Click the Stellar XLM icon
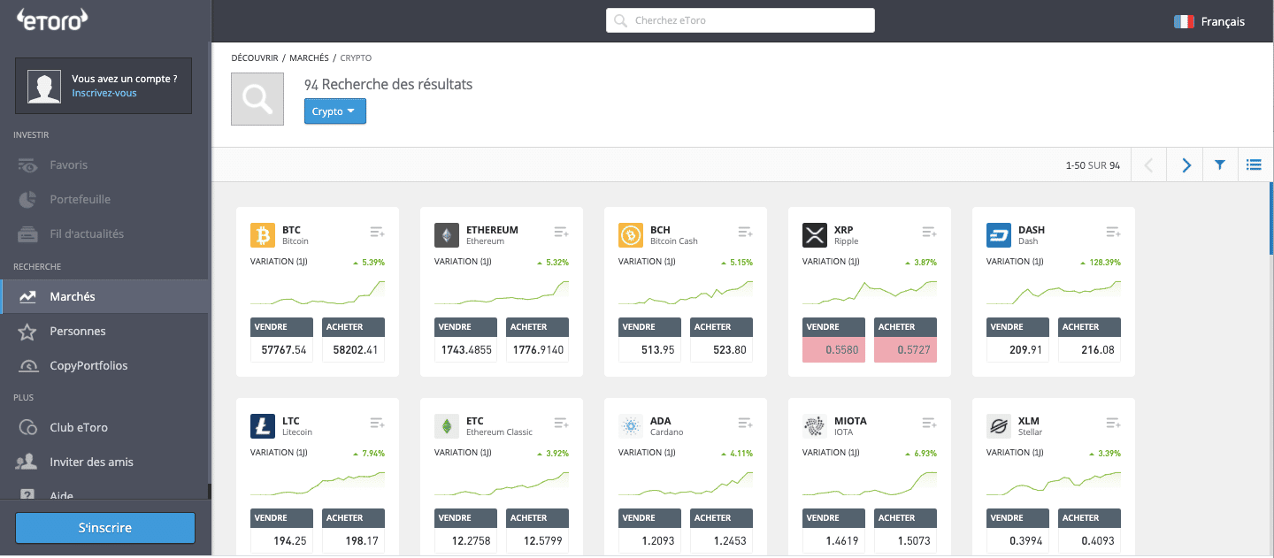The image size is (1274, 558). pyautogui.click(x=999, y=426)
